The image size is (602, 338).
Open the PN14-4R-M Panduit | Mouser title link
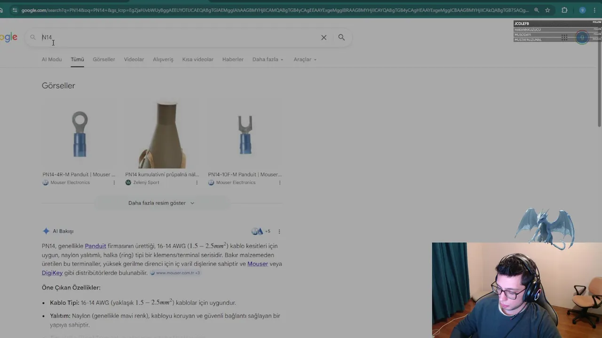tap(79, 175)
